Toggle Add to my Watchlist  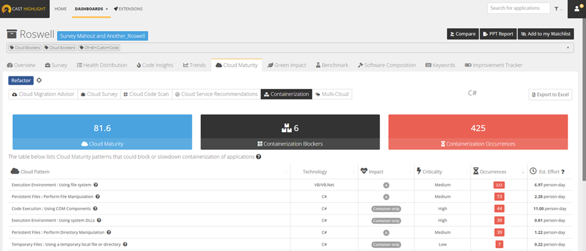[x=546, y=34]
